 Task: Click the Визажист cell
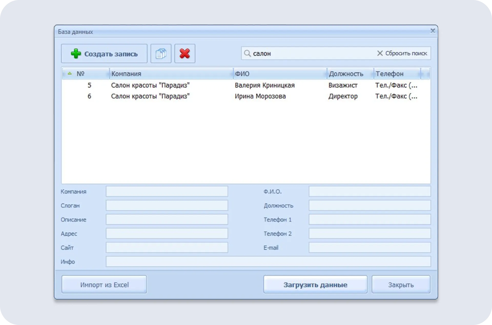coord(343,85)
